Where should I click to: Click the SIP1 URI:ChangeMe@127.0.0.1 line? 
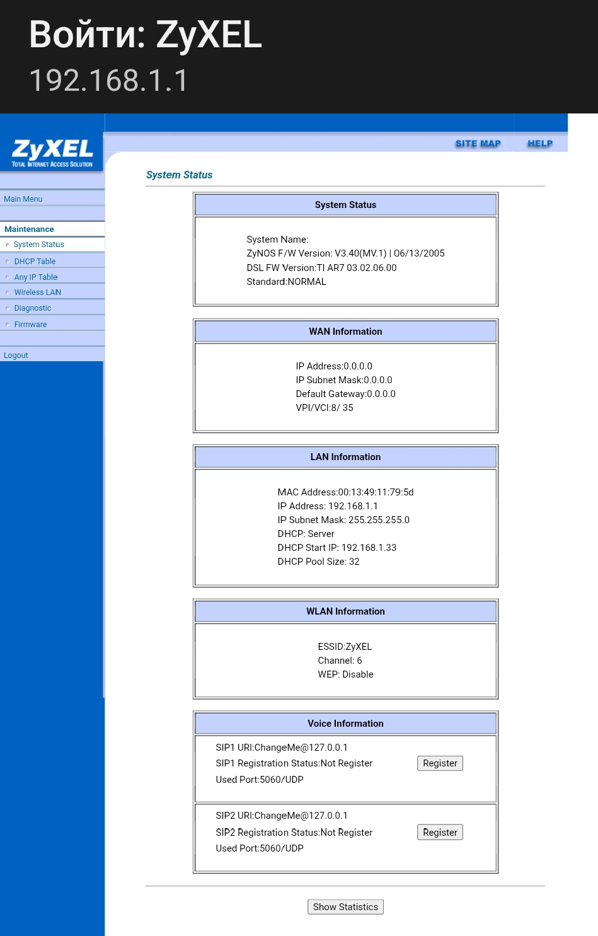tap(282, 748)
